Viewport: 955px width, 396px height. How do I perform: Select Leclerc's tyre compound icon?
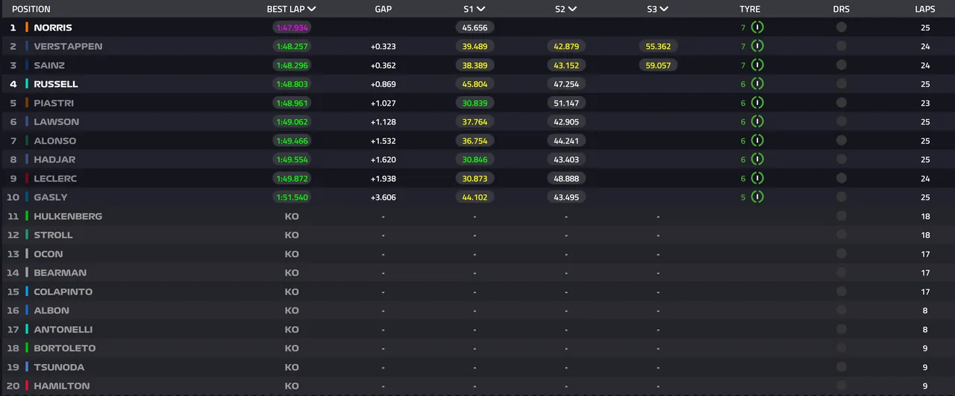click(x=757, y=178)
